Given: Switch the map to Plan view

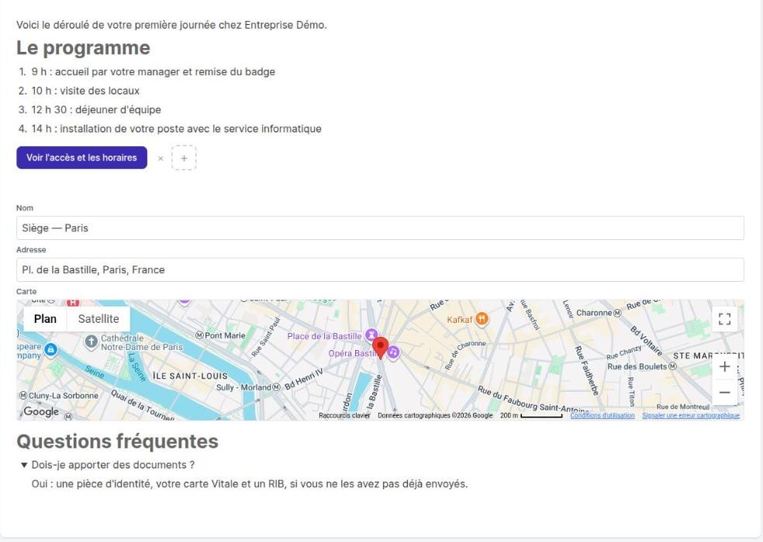Looking at the screenshot, I should point(45,319).
